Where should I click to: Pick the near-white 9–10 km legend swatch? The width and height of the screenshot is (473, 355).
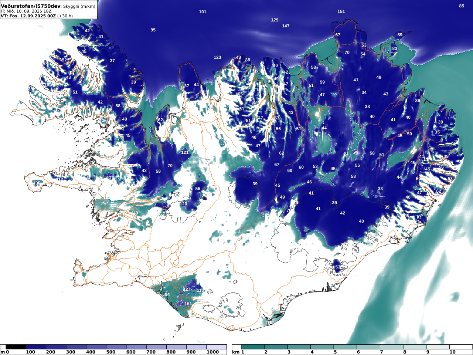tap(438, 347)
